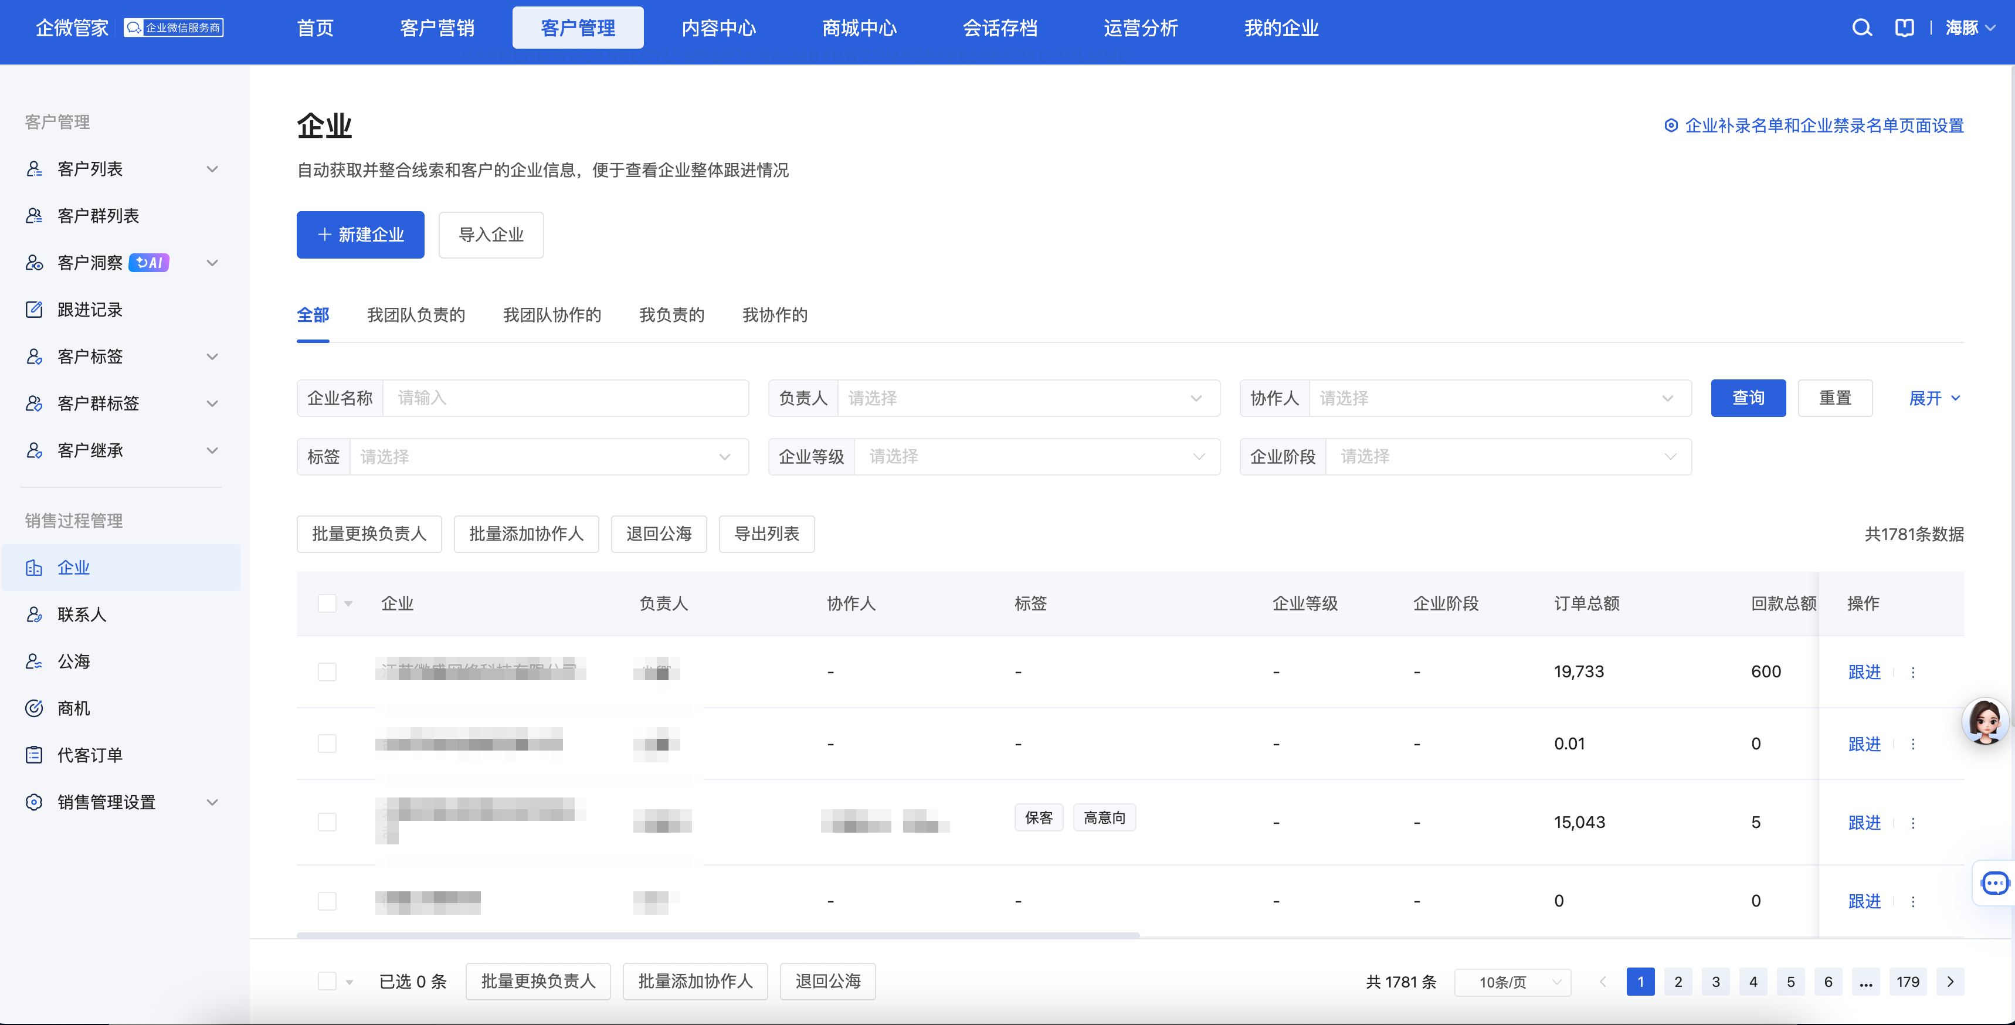This screenshot has height=1025, width=2015.
Task: Click the 公海 sidebar icon
Action: coord(33,662)
